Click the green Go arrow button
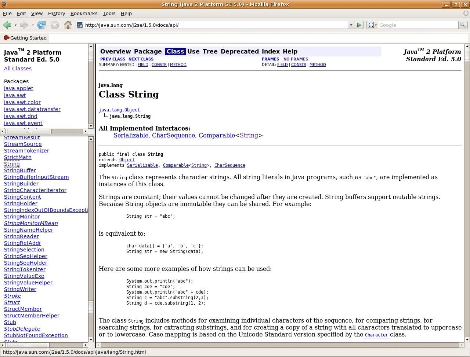 (359, 25)
